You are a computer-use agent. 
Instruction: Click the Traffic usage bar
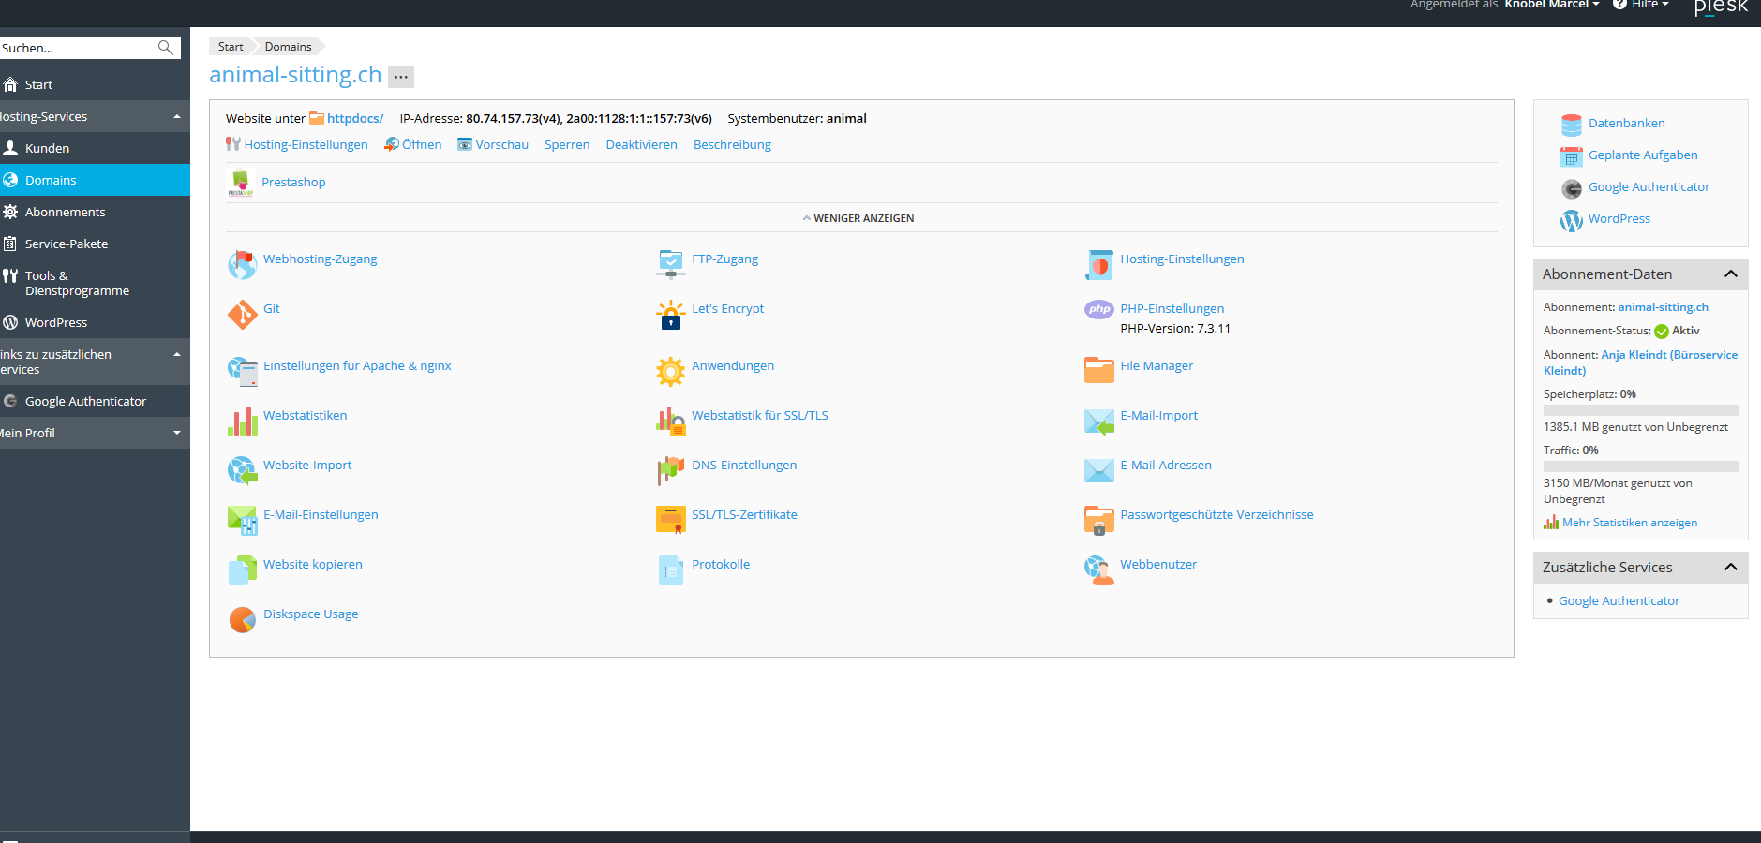coord(1641,466)
